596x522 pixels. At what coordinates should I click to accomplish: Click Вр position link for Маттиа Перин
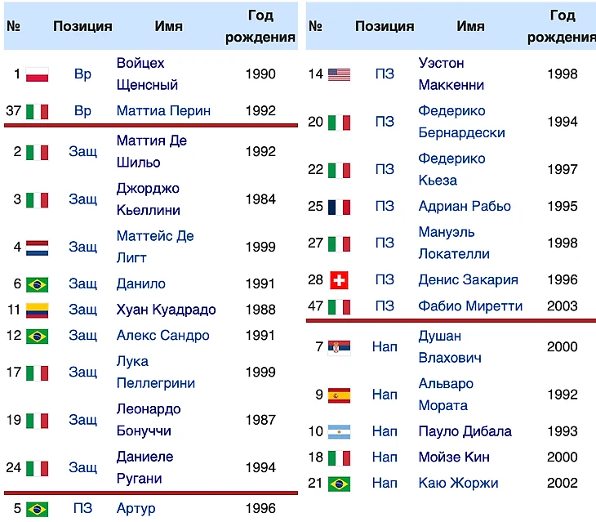click(82, 111)
